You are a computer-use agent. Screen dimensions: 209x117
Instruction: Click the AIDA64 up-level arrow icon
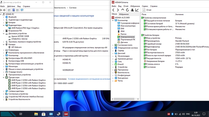(x=122, y=10)
